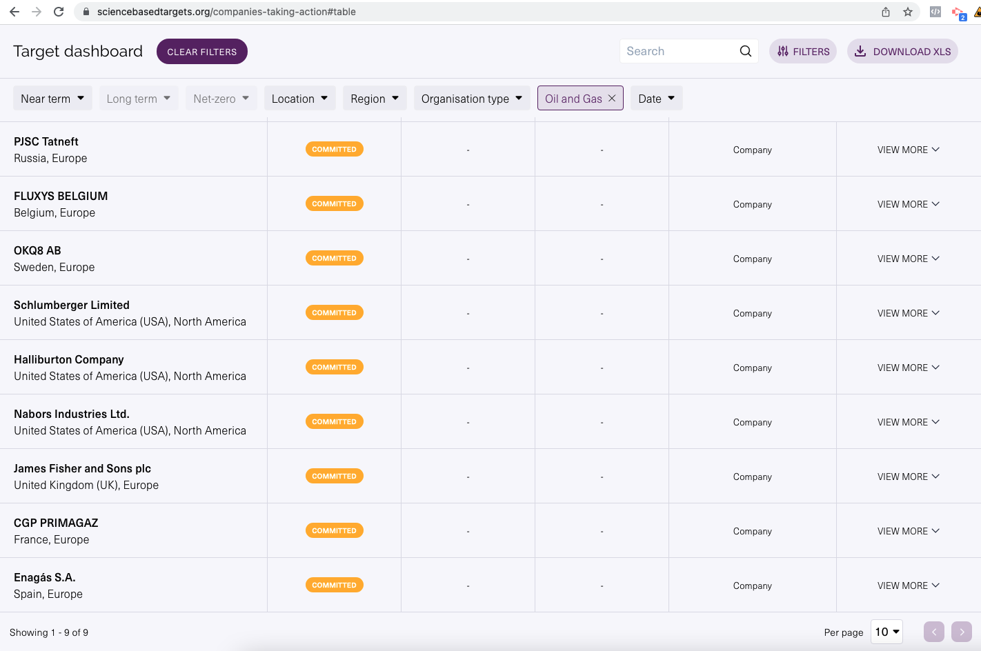Click COMMITTED badge for Enagás S.A.
This screenshot has width=981, height=651.
(x=335, y=585)
